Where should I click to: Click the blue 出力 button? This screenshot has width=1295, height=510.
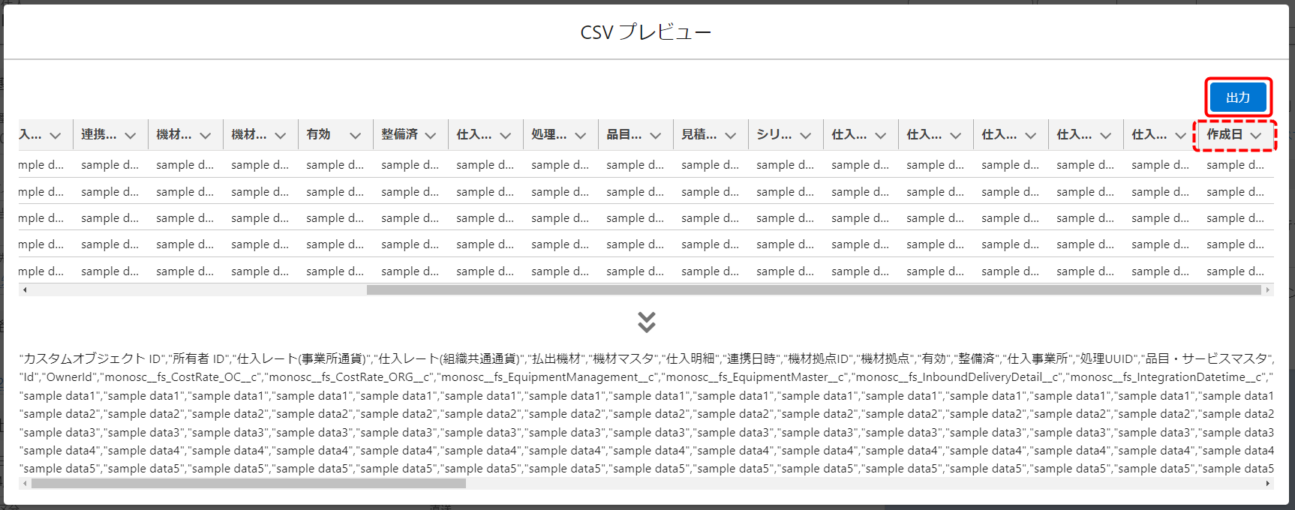point(1238,97)
